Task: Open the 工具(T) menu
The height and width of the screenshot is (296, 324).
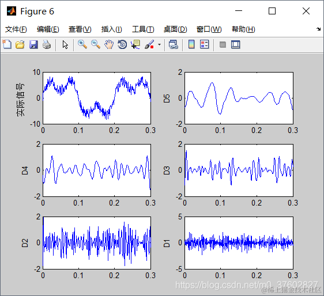Action: point(143,29)
